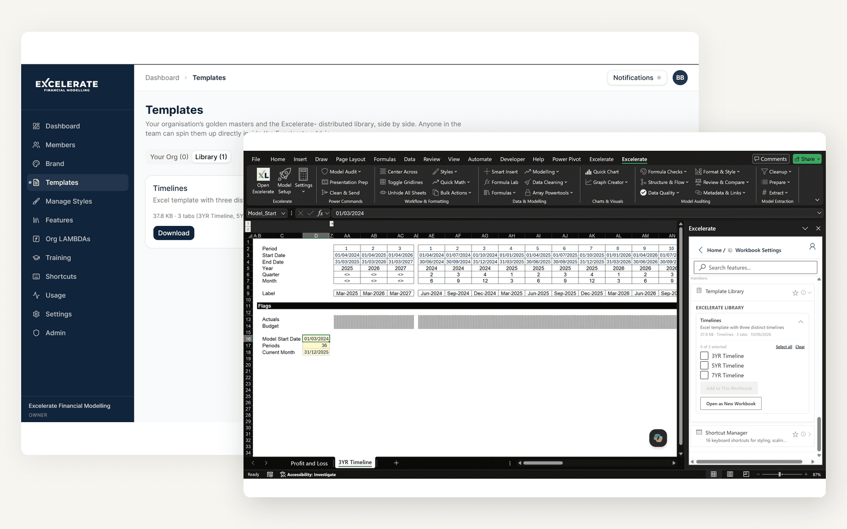Switch to Page Layout view in status bar
This screenshot has width=847, height=529.
click(729, 475)
